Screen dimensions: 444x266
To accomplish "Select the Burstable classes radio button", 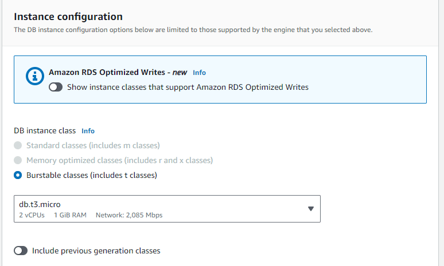I will [18, 175].
